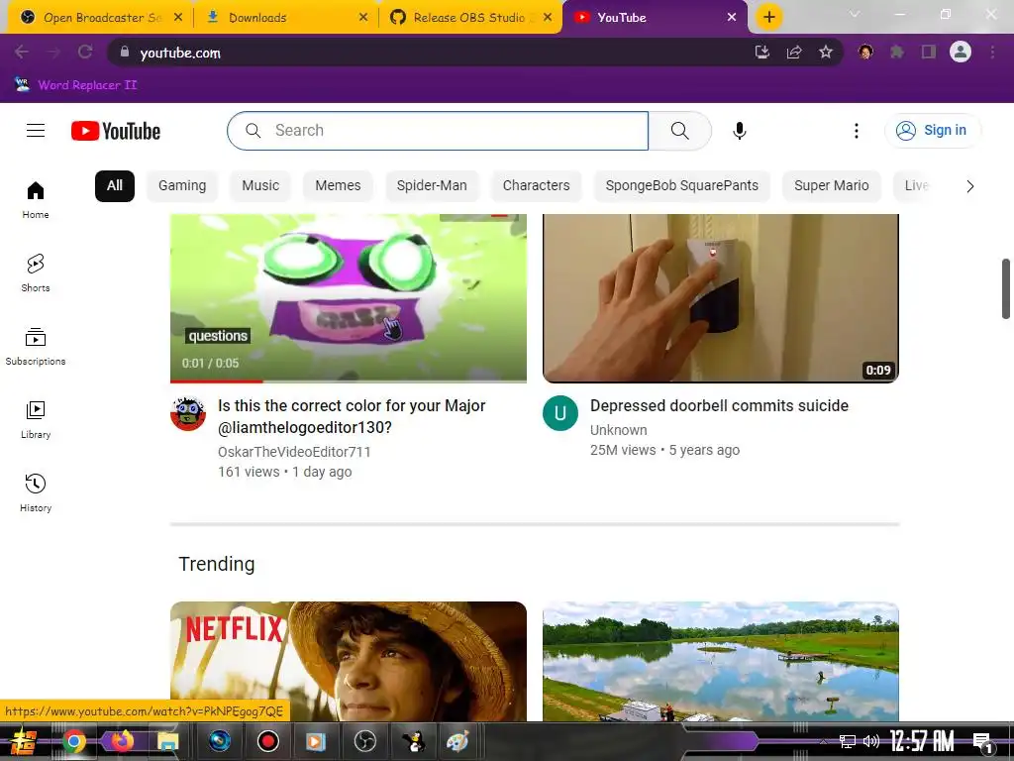Select the Music filter chip
1014x761 pixels.
click(x=260, y=185)
